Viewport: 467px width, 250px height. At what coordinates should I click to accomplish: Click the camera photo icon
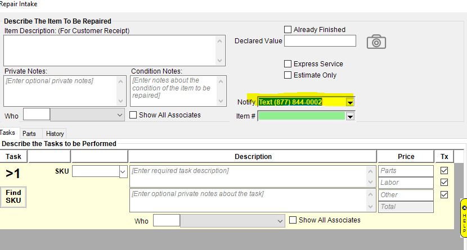click(376, 42)
